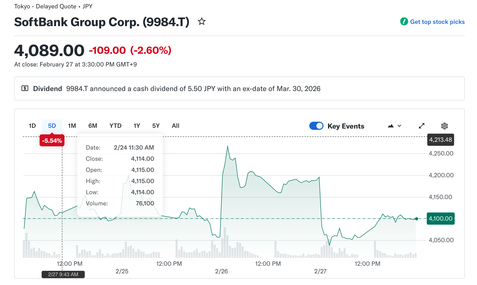Select the 1Y time range
The image size is (477, 285).
[x=137, y=126]
